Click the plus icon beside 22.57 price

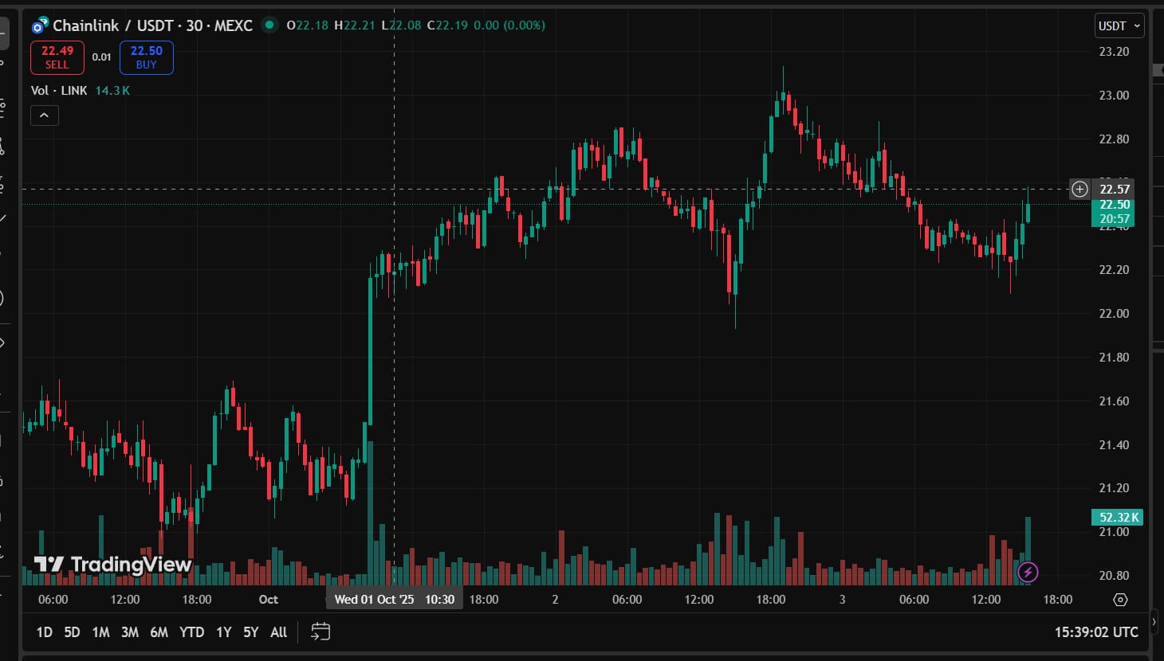click(x=1079, y=189)
